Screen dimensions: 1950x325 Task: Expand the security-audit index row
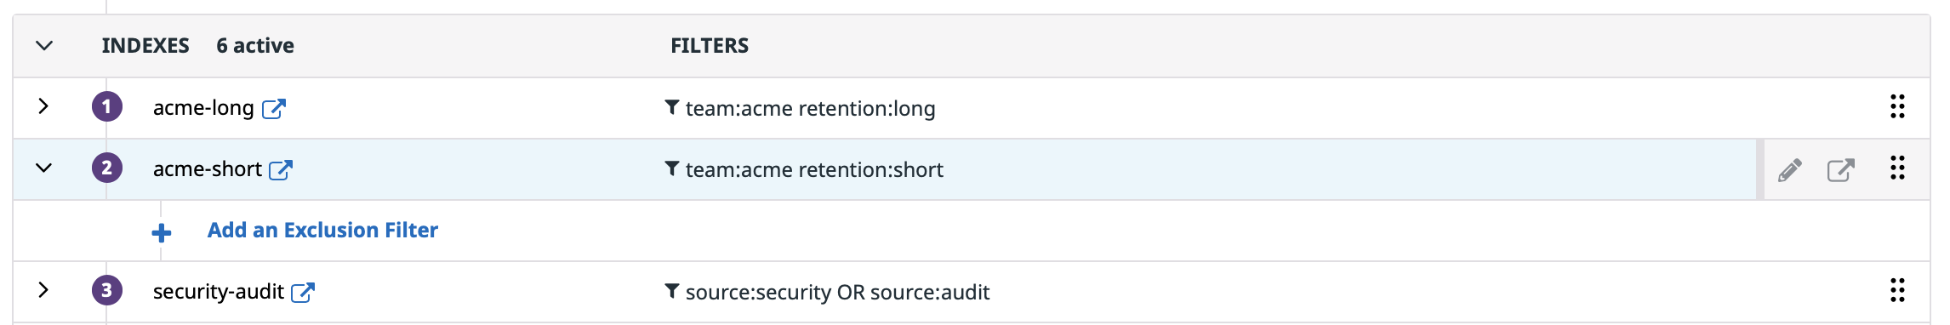click(43, 290)
